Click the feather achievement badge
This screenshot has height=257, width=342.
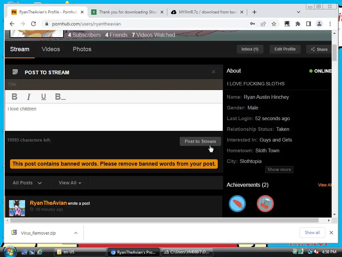pyautogui.click(x=237, y=203)
